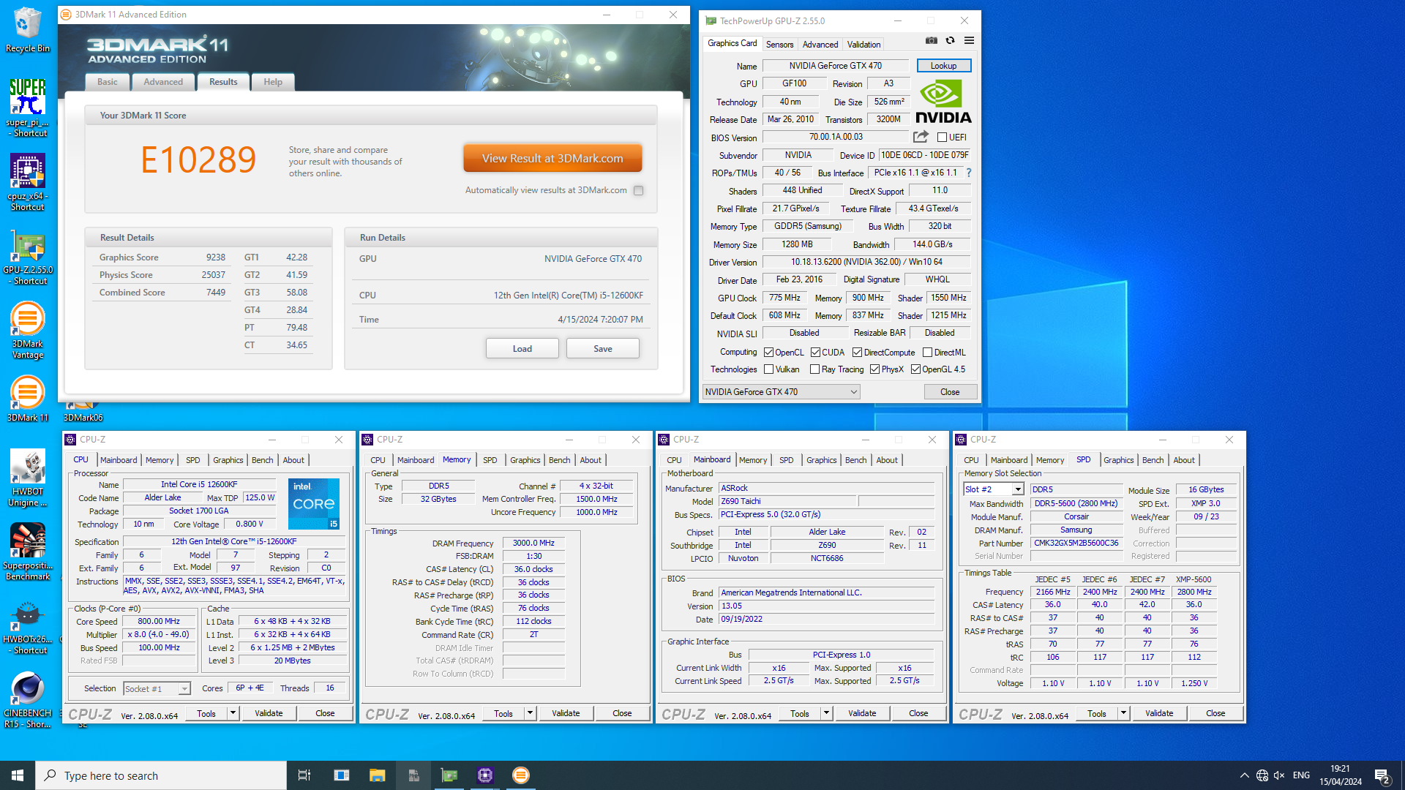Open HWBOTx265 shortcut icon

(x=28, y=627)
